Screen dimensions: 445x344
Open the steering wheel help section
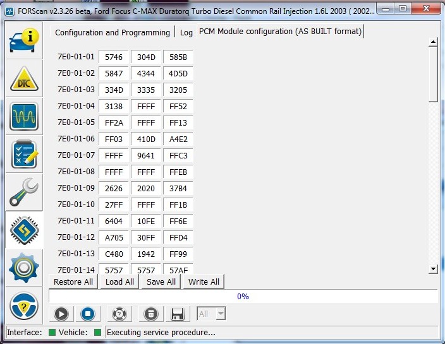tap(24, 305)
